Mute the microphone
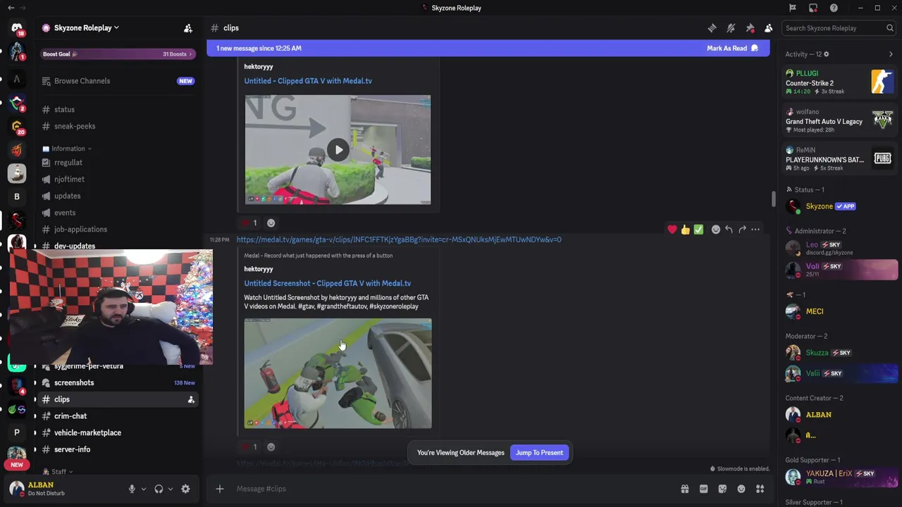This screenshot has height=507, width=902. [132, 489]
